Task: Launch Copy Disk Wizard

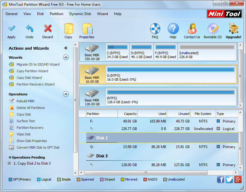Action: (x=29, y=78)
